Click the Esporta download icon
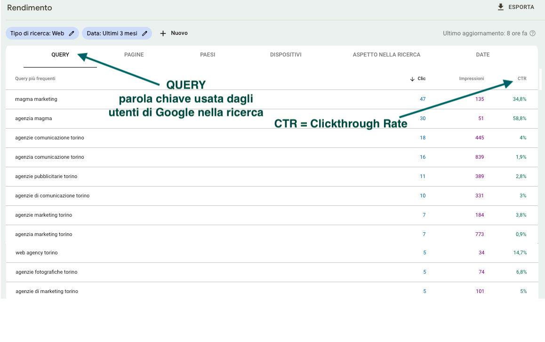545x342 pixels. 500,7
